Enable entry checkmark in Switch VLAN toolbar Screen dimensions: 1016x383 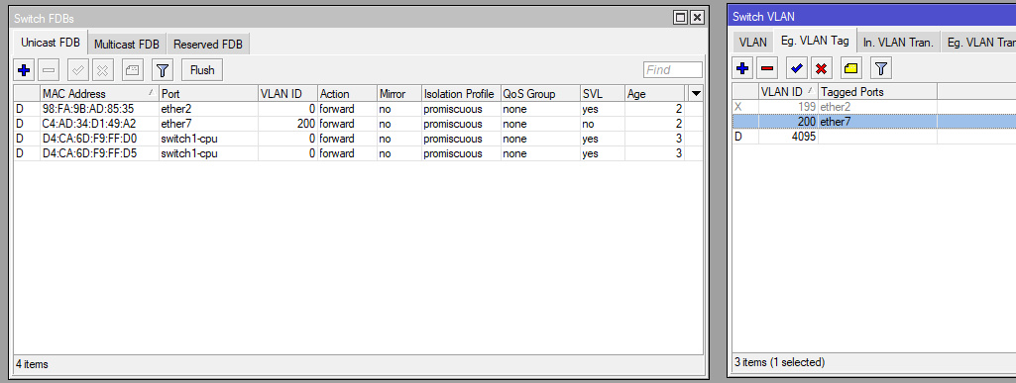pyautogui.click(x=796, y=67)
